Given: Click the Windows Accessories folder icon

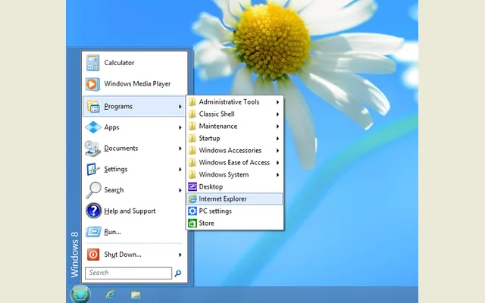Looking at the screenshot, I should tap(192, 150).
